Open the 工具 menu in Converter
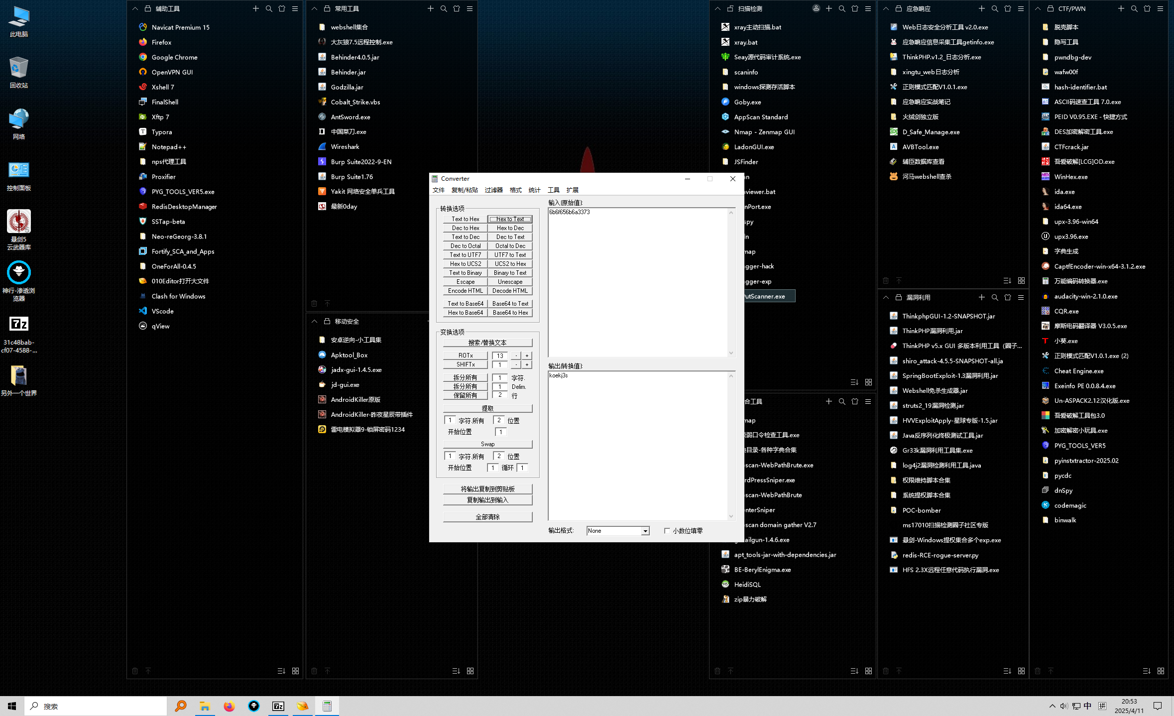The width and height of the screenshot is (1174, 716). coord(553,190)
